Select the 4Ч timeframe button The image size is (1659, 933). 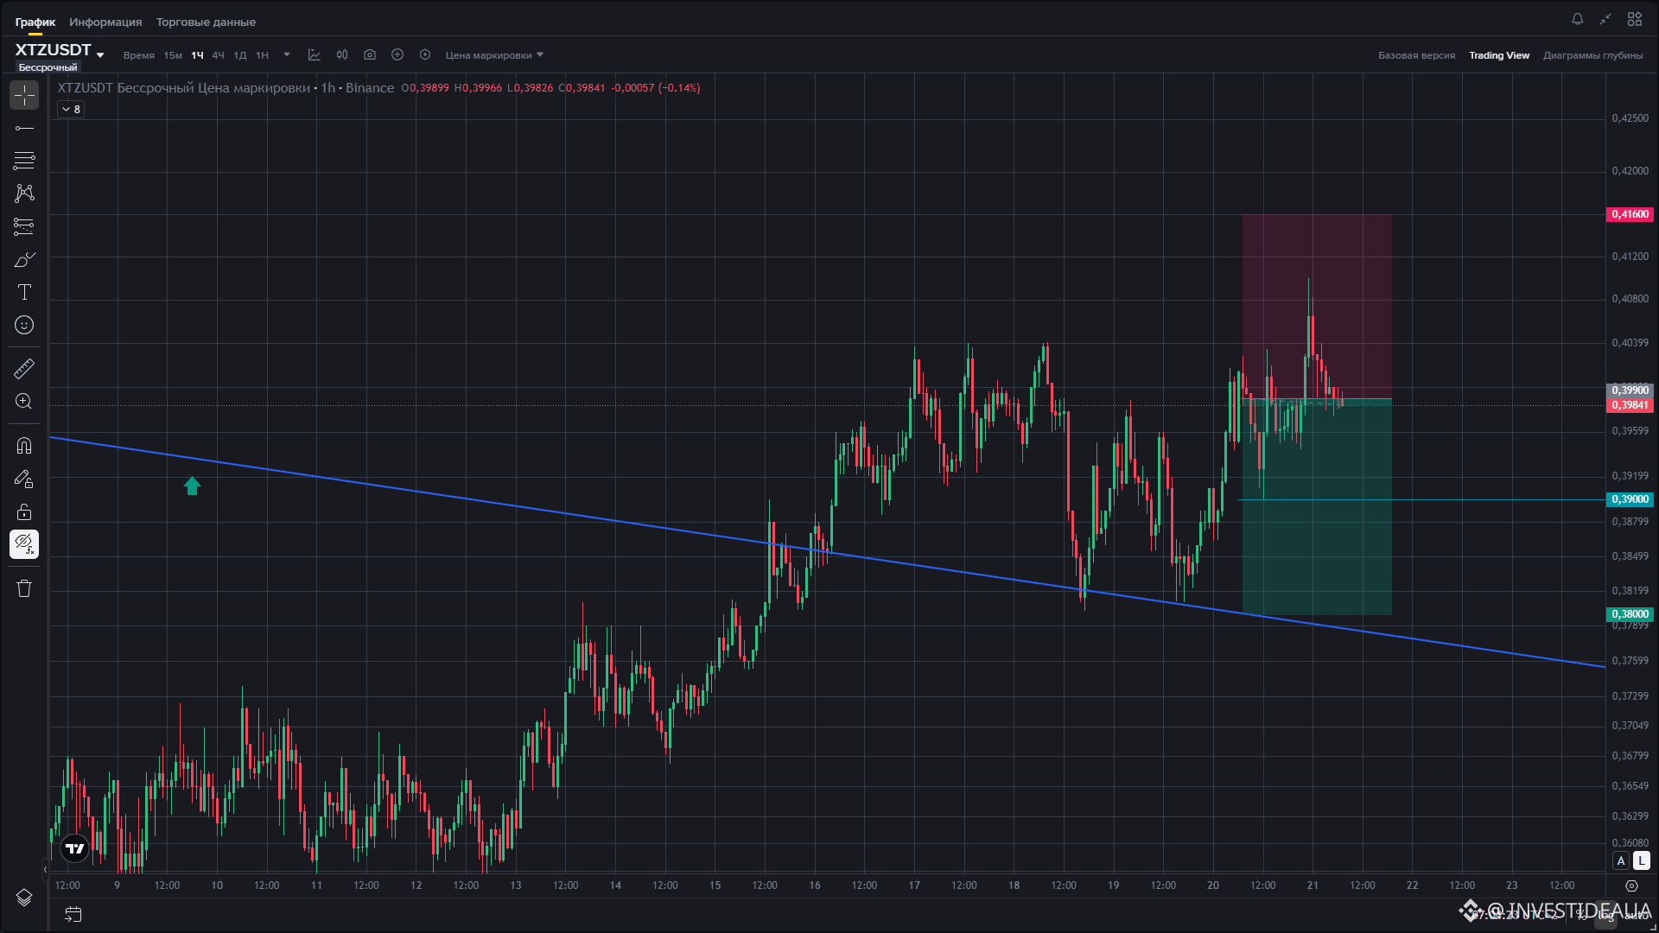[x=218, y=54]
